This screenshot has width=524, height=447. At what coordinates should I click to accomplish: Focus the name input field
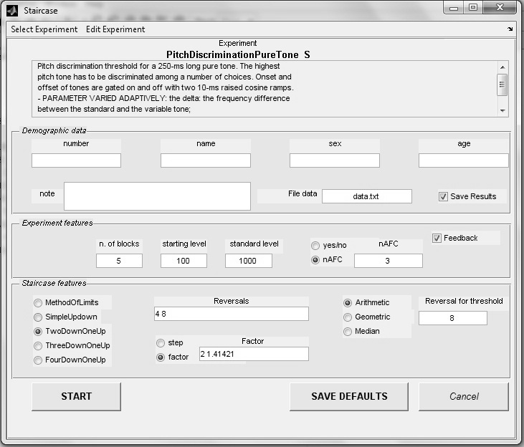pyautogui.click(x=206, y=160)
